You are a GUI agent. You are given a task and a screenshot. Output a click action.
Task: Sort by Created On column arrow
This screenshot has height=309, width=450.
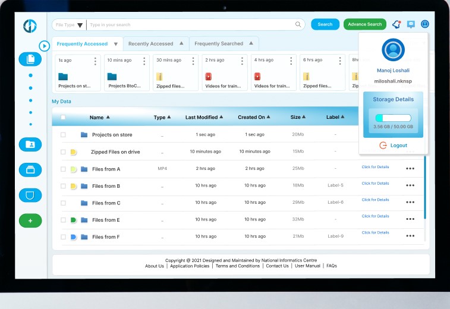click(268, 117)
